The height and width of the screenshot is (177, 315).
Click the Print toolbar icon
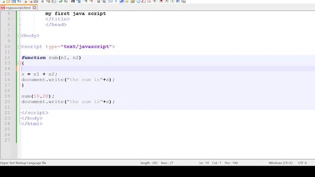coord(36,1)
